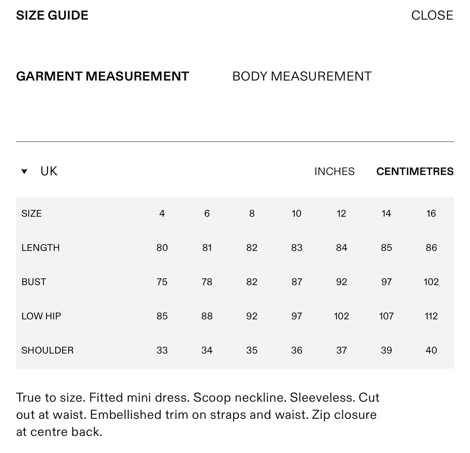Click the Bust row label
This screenshot has height=453, width=470.
click(34, 282)
